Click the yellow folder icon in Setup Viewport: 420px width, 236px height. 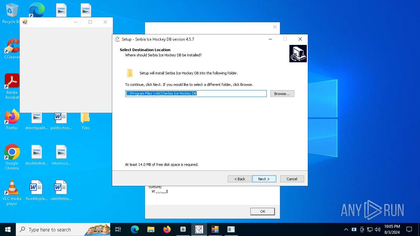130,73
